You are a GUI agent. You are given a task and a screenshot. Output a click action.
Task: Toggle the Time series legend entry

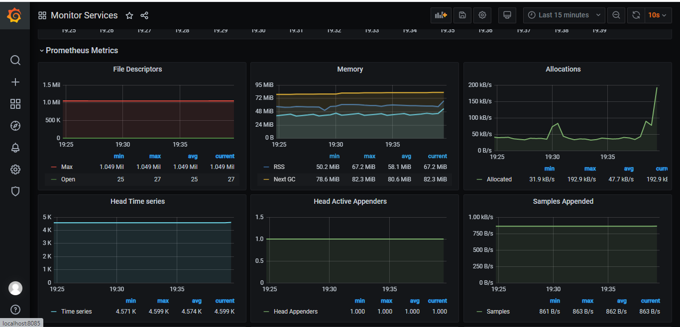coord(77,312)
